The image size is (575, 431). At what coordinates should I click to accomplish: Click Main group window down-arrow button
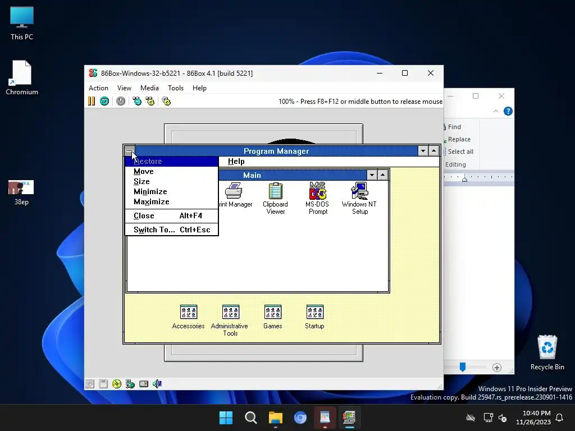click(372, 175)
